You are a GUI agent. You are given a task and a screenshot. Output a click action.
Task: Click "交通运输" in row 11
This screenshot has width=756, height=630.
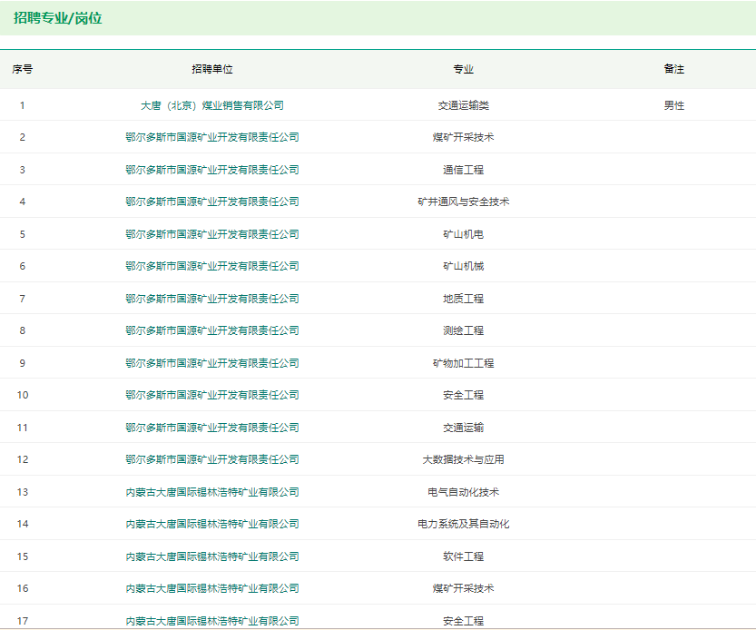464,428
